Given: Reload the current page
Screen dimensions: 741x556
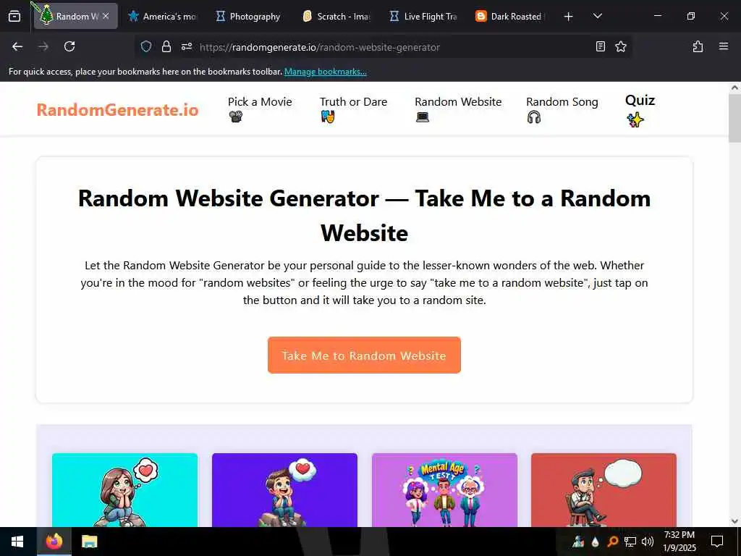Looking at the screenshot, I should tap(69, 46).
